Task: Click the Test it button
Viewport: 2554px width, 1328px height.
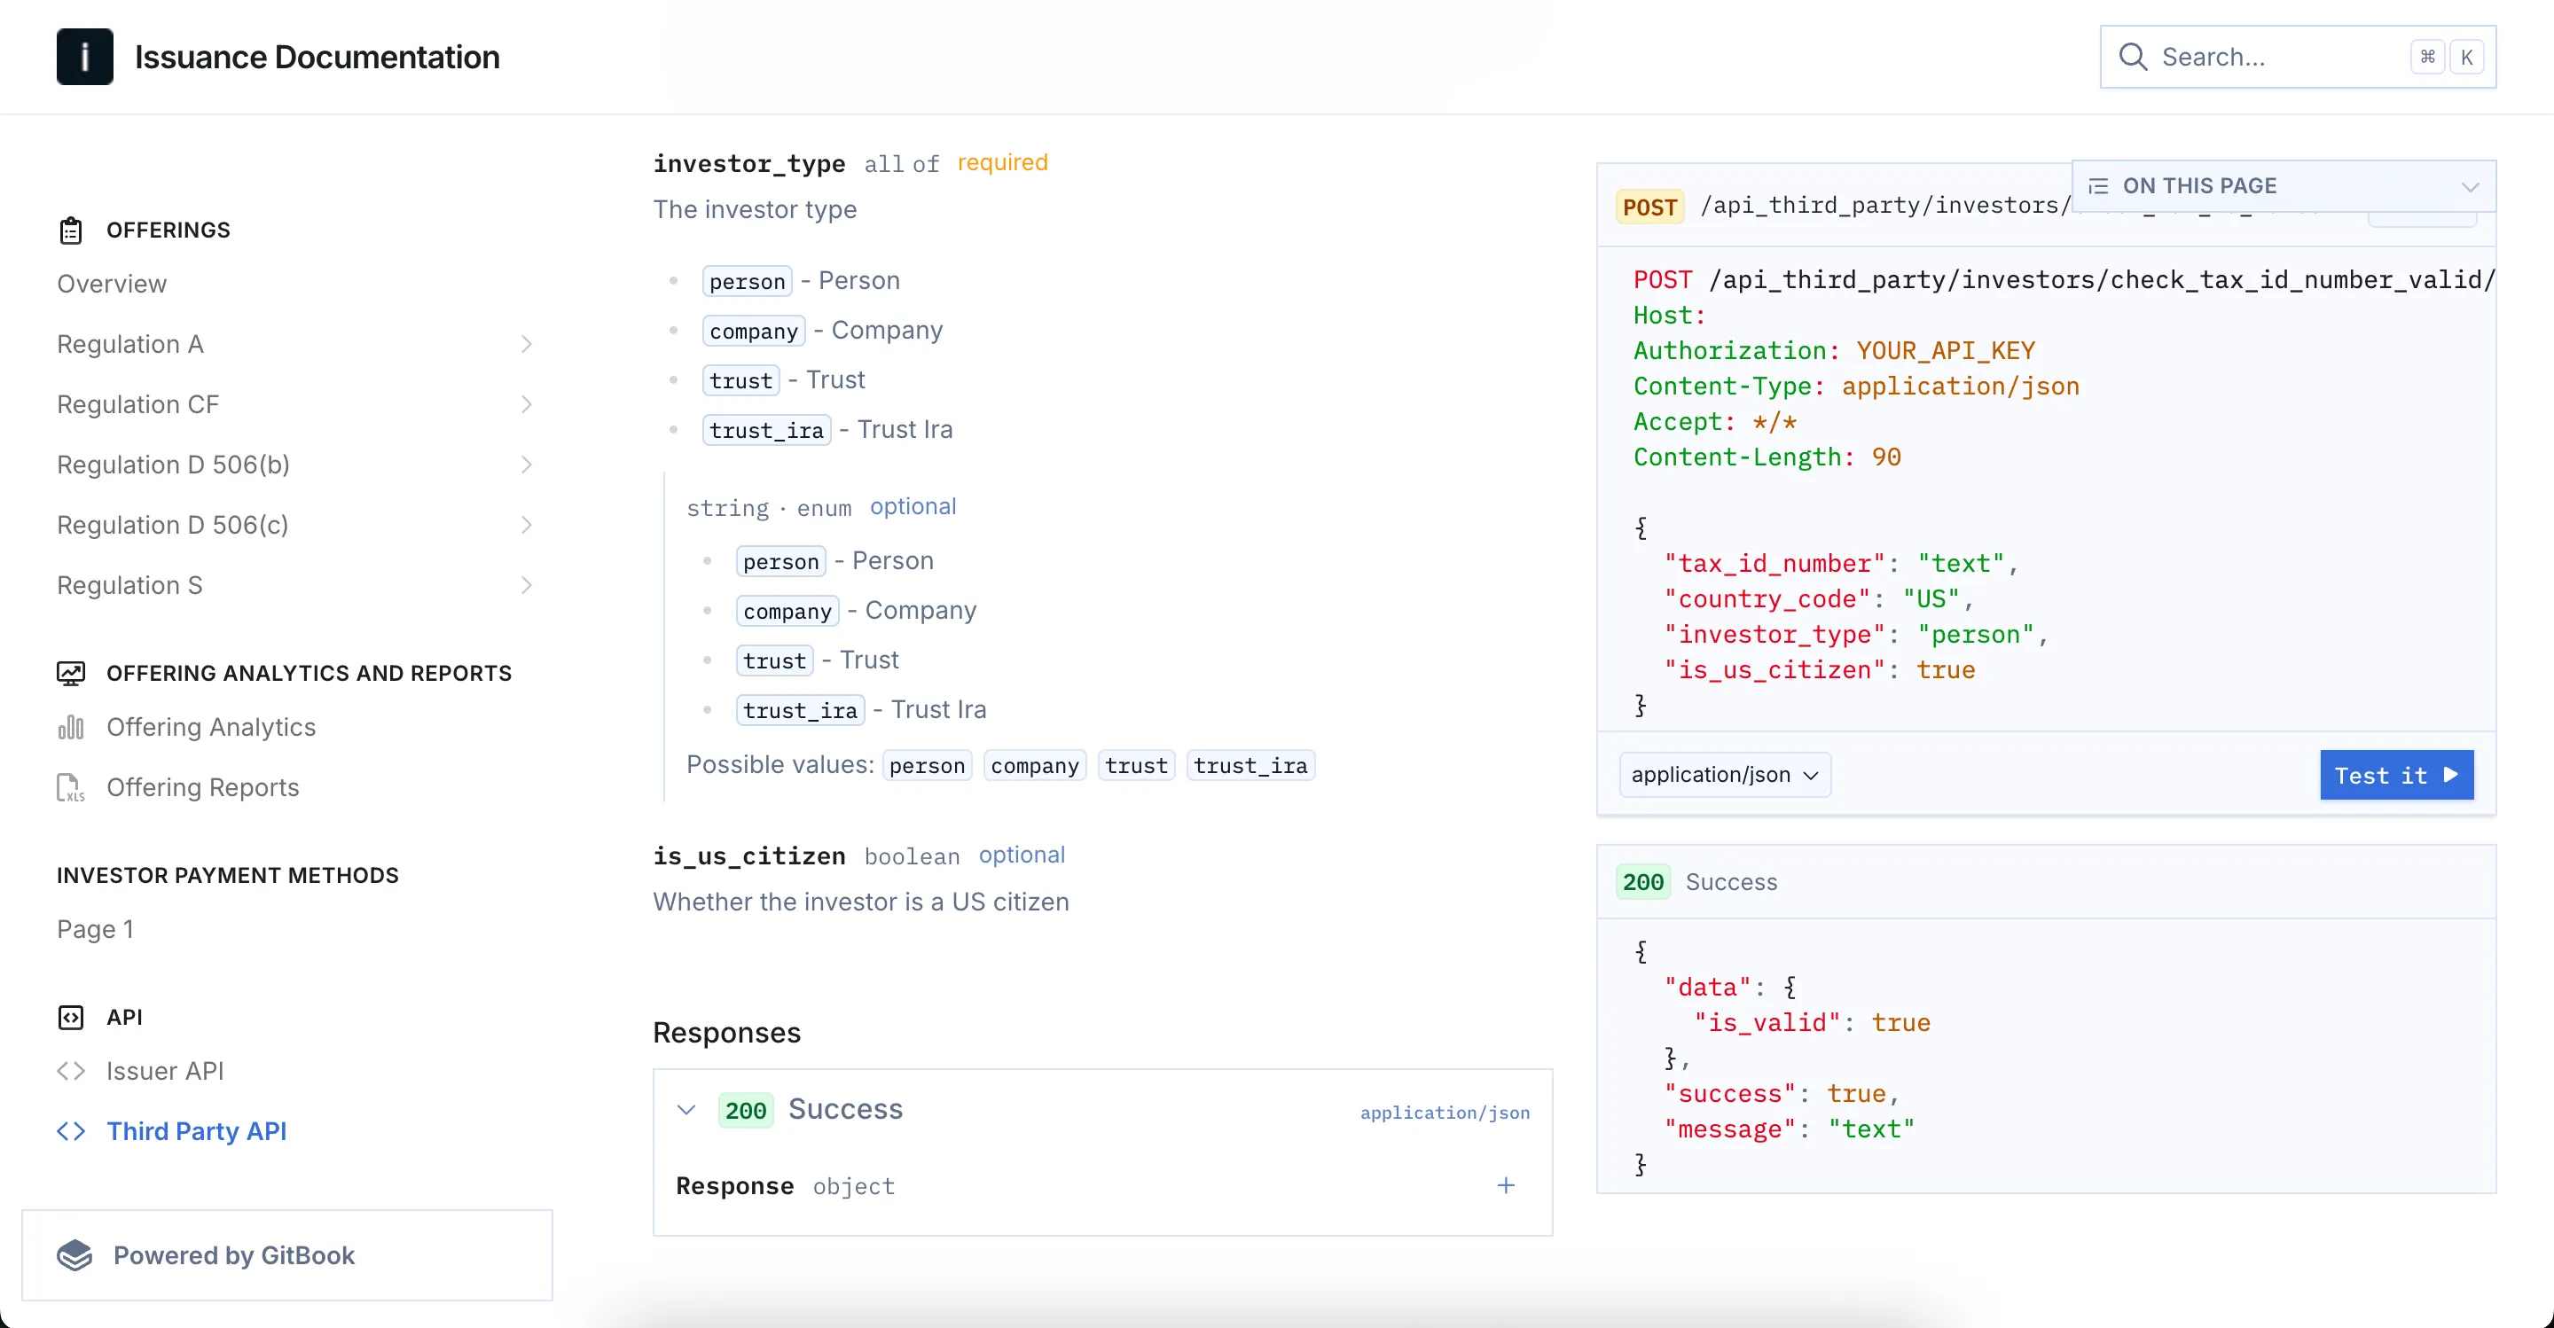Action: click(x=2396, y=775)
